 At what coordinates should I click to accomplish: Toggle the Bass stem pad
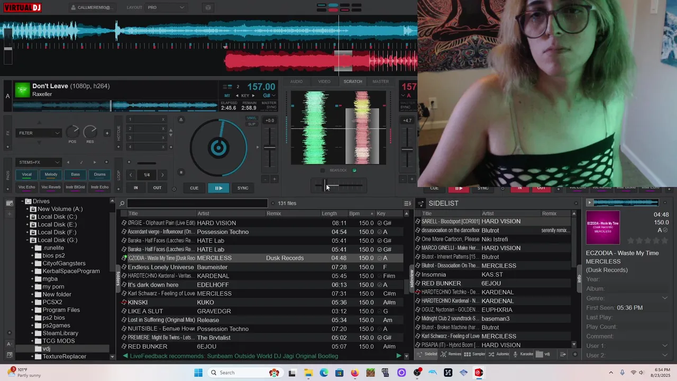pyautogui.click(x=76, y=174)
